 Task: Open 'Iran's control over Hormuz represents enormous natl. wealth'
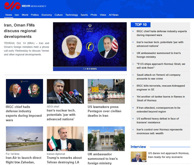[x=159, y=131]
